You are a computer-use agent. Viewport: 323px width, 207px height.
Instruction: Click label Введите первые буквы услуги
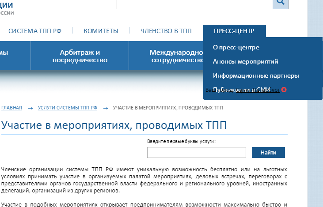[x=181, y=141]
